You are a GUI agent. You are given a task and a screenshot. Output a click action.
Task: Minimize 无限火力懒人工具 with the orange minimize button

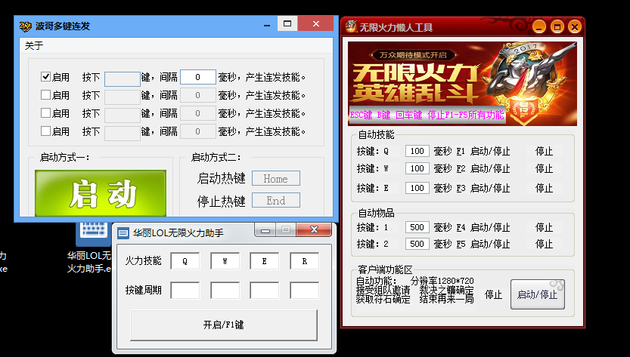[539, 26]
